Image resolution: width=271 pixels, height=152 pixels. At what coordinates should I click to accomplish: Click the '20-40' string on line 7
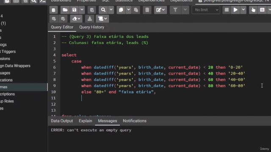[x=237, y=73]
